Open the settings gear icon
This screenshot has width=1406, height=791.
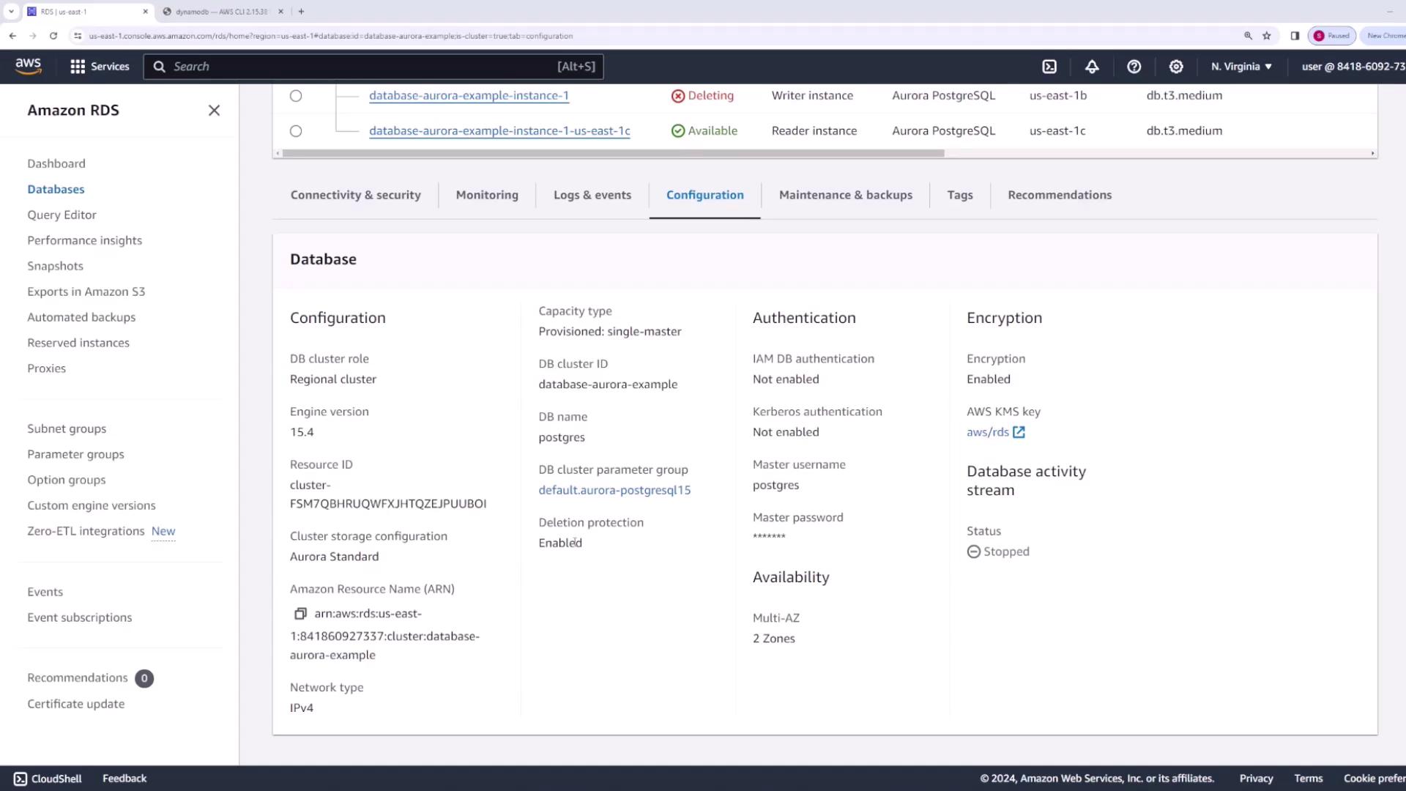click(x=1176, y=67)
